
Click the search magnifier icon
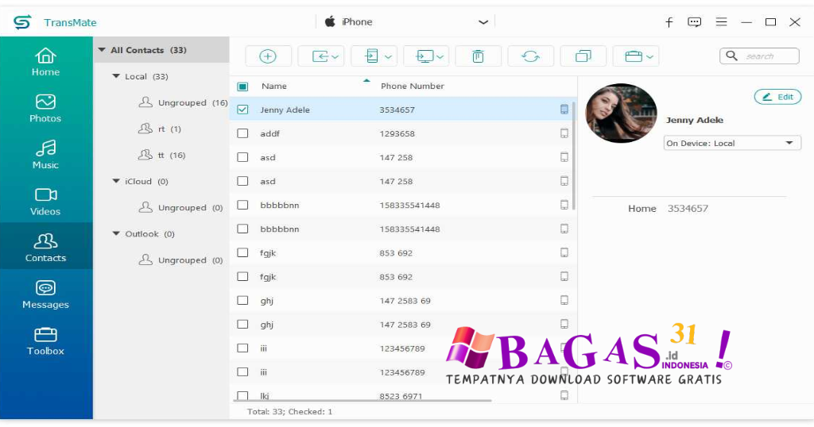click(x=731, y=56)
